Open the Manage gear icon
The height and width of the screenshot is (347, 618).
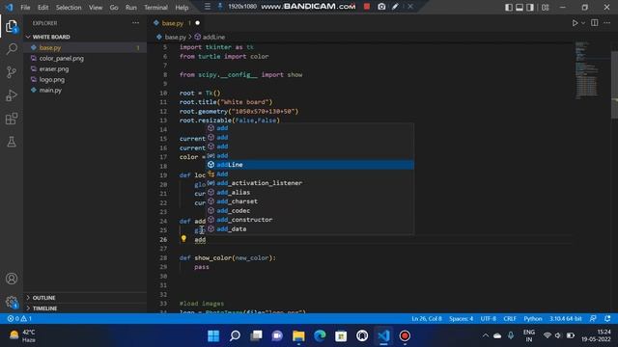pos(12,302)
